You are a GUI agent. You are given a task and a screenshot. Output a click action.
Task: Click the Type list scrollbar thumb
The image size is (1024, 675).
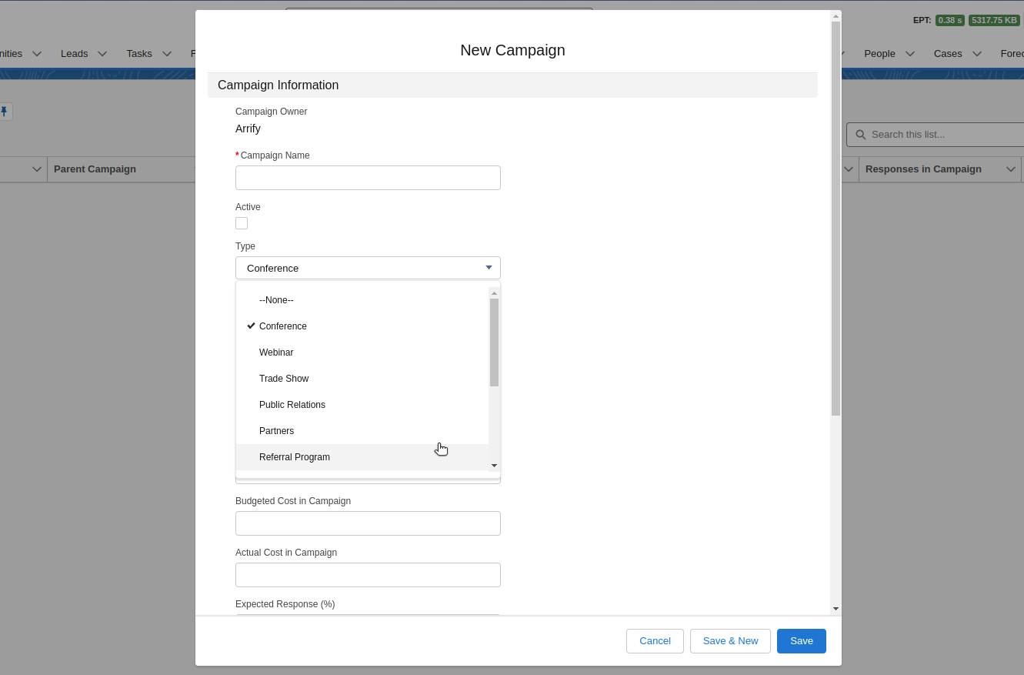coord(495,343)
